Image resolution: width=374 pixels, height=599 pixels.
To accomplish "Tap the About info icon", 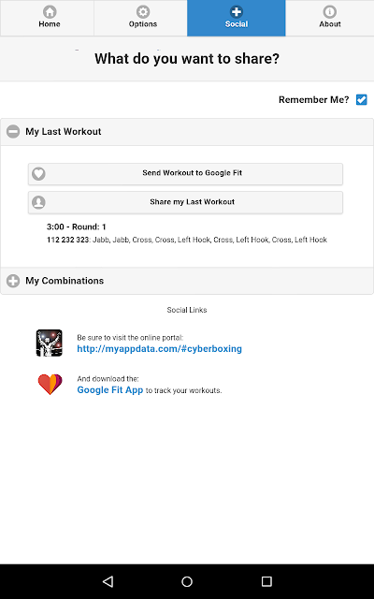I will pyautogui.click(x=330, y=11).
